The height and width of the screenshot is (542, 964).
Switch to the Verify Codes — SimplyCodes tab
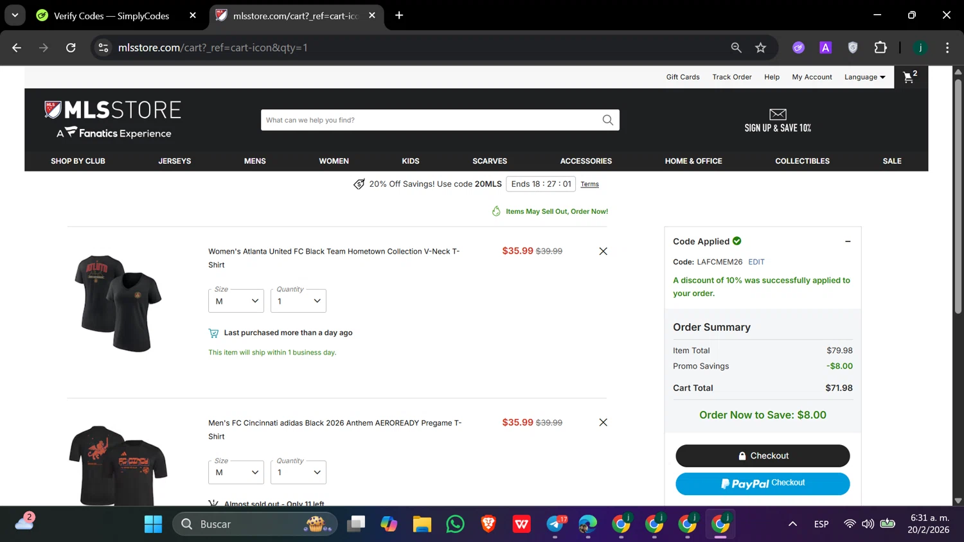tap(111, 15)
